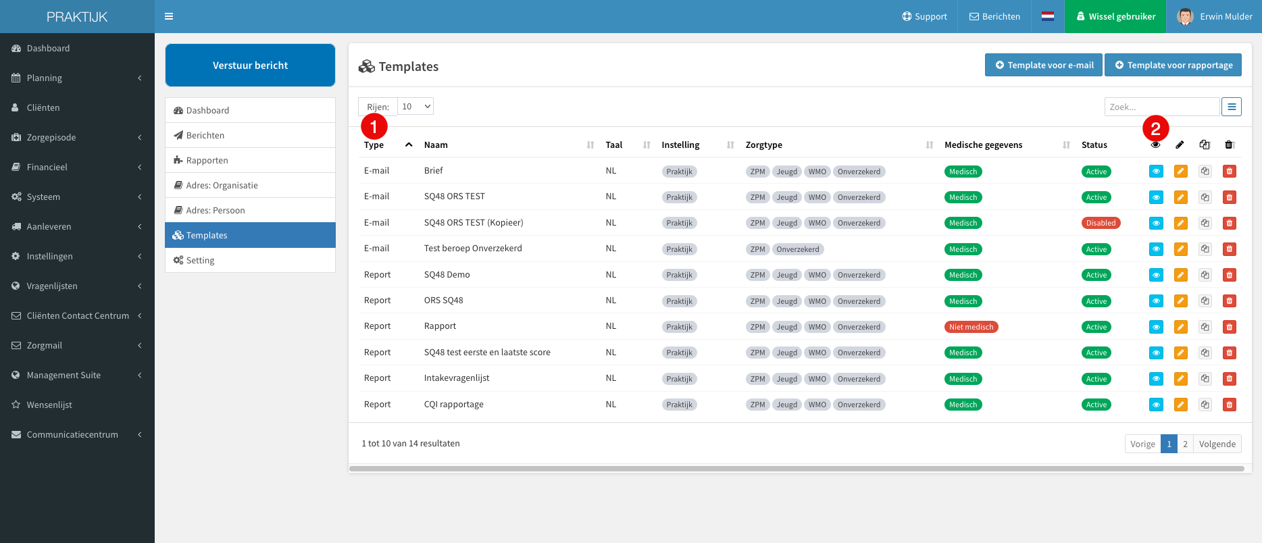Open Dashboard in the secondary menu

(x=250, y=110)
